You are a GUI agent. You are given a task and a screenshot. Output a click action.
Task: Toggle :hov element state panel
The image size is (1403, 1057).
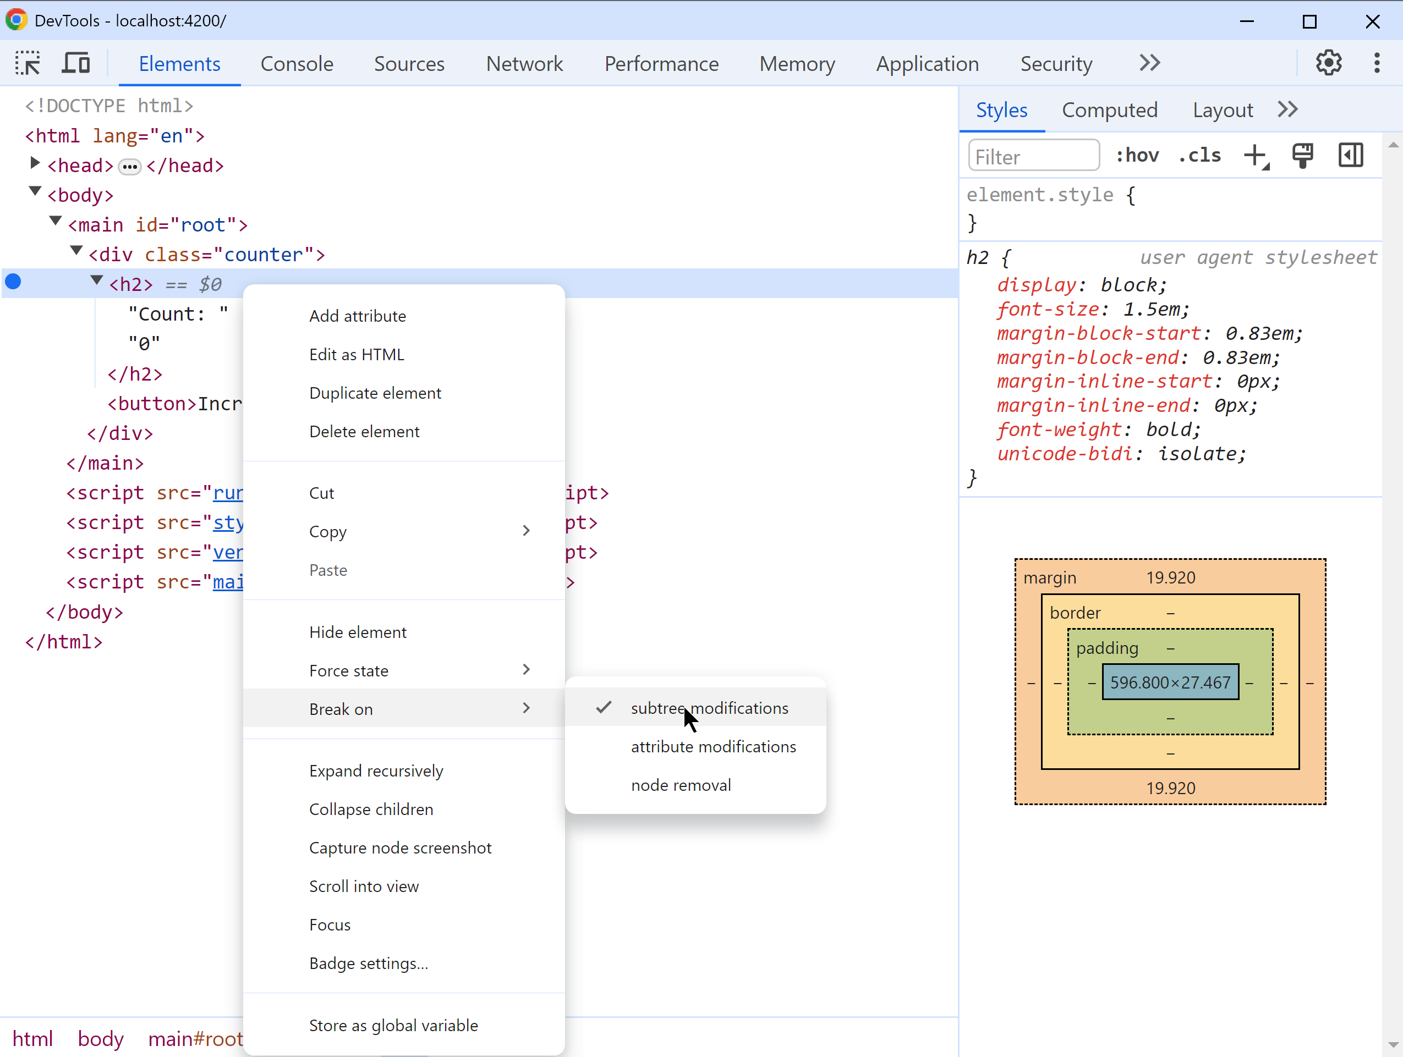pos(1138,155)
